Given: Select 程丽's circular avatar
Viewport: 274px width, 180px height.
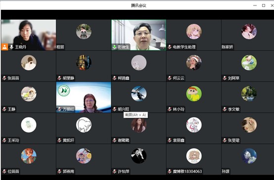Looking at the screenshot, I should [84, 32].
